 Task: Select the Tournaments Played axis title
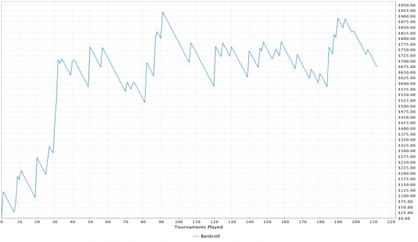198,227
